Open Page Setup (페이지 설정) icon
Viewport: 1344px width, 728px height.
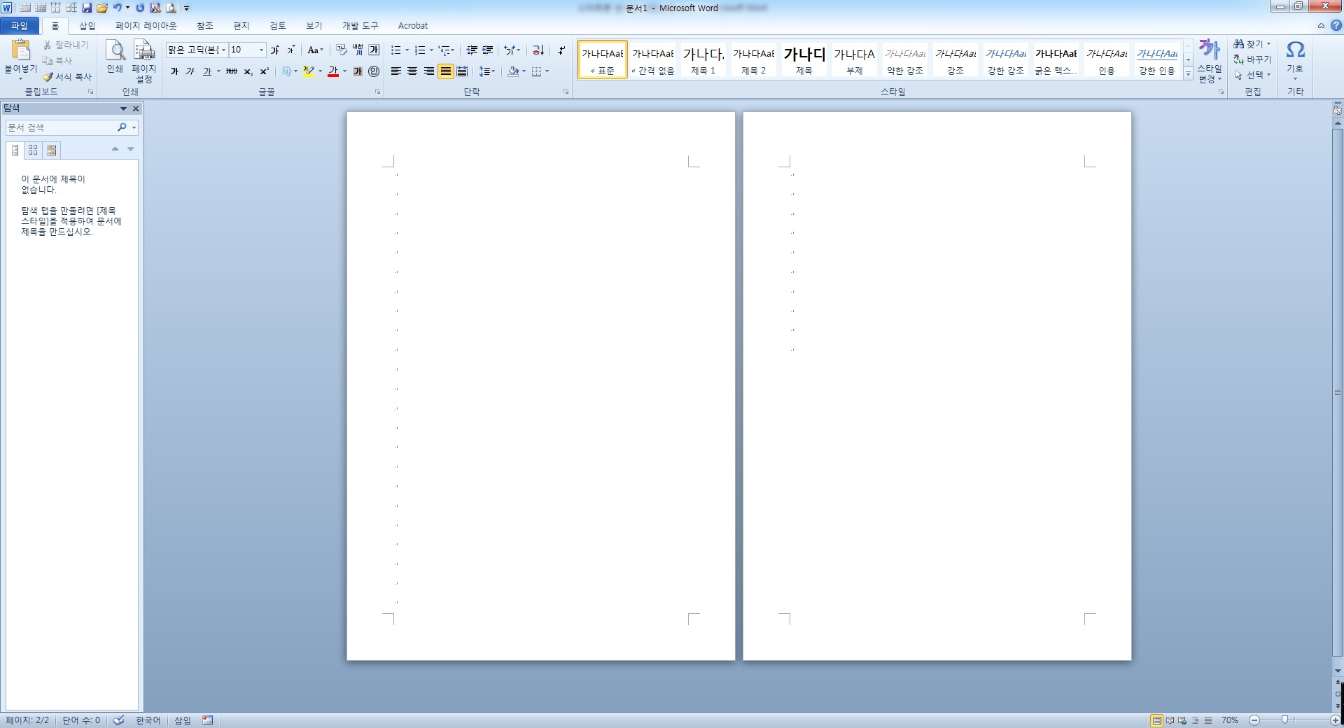(x=144, y=50)
